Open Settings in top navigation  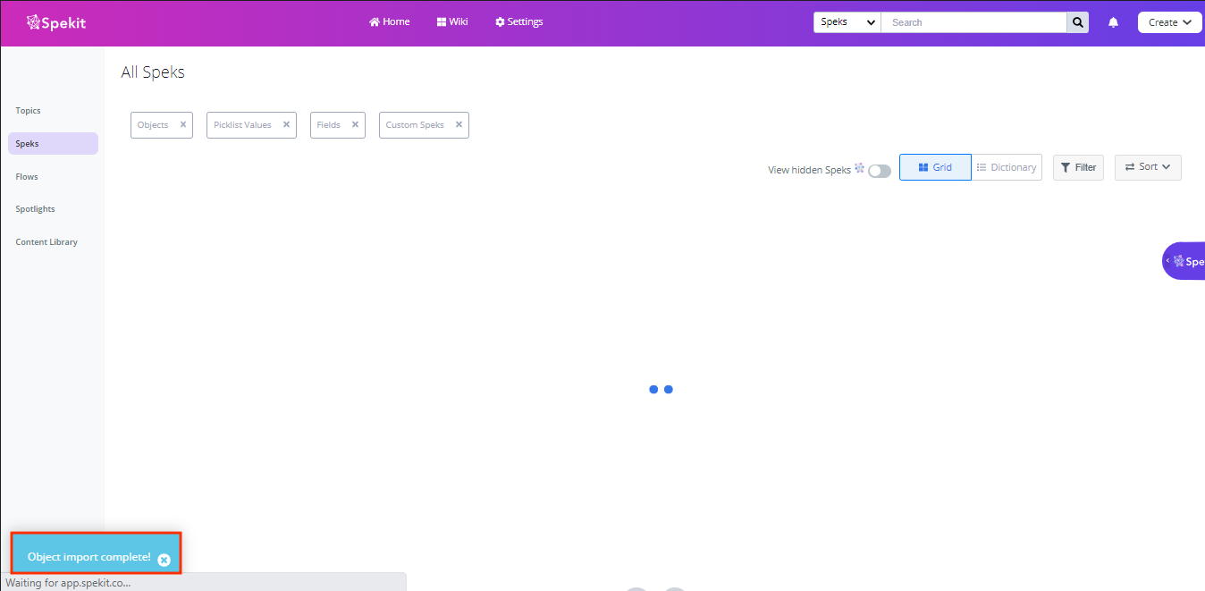(518, 21)
